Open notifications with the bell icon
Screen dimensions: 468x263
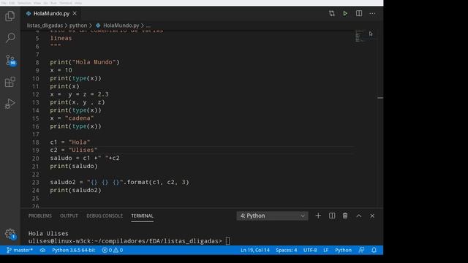click(x=374, y=250)
